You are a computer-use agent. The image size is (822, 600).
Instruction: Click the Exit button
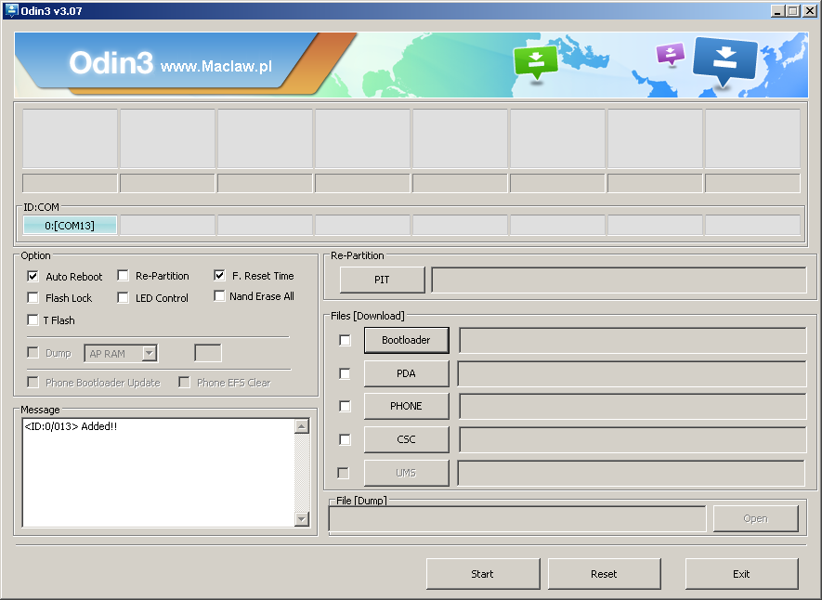pos(741,574)
